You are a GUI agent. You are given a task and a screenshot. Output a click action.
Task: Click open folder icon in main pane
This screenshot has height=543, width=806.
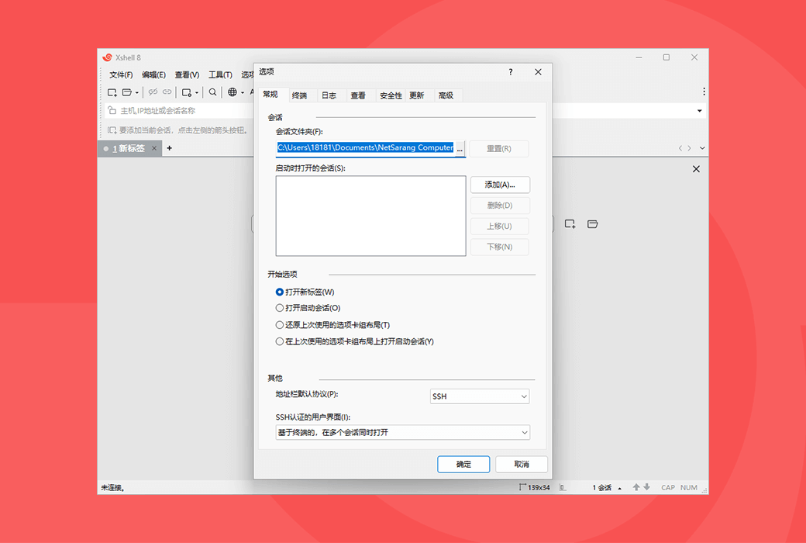(x=593, y=224)
